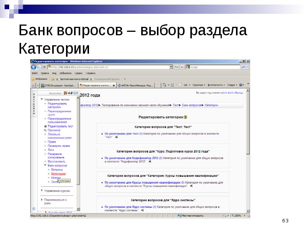This screenshot has height=230, width=307.
Task: Click the Home icon in IE command bar
Action: [165, 85]
